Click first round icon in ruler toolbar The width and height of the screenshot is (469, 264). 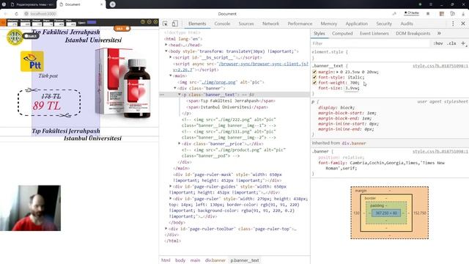(143, 22)
